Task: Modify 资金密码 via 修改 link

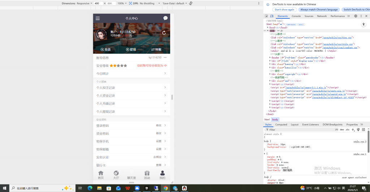Action: (x=159, y=133)
